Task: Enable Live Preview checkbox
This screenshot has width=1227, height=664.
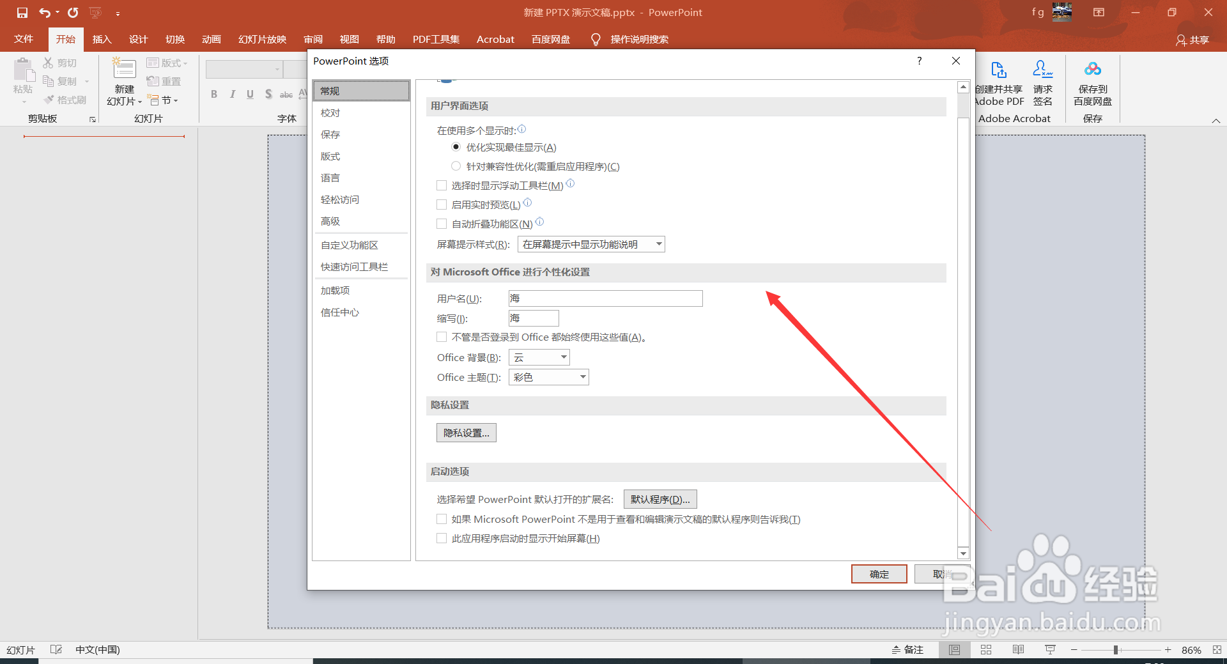Action: (x=442, y=205)
